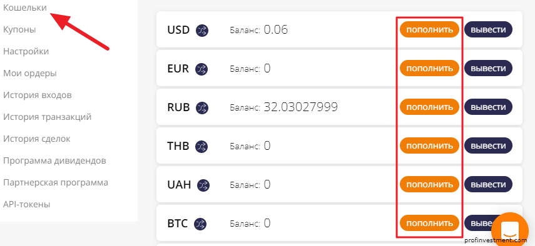Click Пополнить for the BTC wallet
Screen dimensions: 535x246
point(430,223)
